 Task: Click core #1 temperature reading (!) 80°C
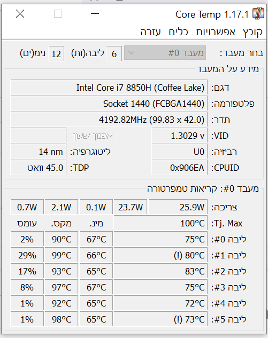pos(160,255)
